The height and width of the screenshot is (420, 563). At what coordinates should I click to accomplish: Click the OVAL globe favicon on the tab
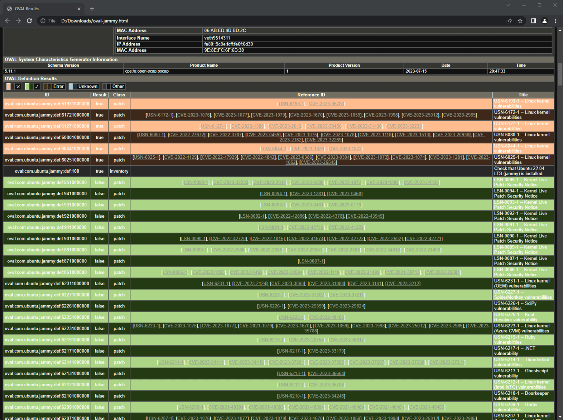coord(9,8)
